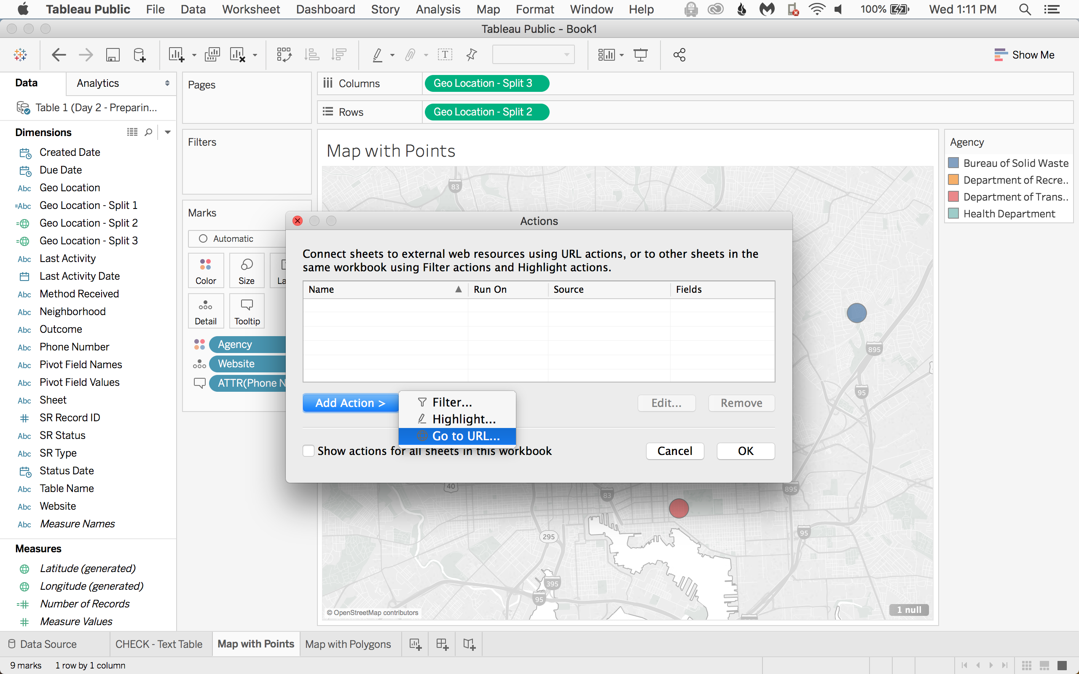The height and width of the screenshot is (674, 1079).
Task: Open the Dimensions pane dropdown menu
Action: tap(168, 132)
